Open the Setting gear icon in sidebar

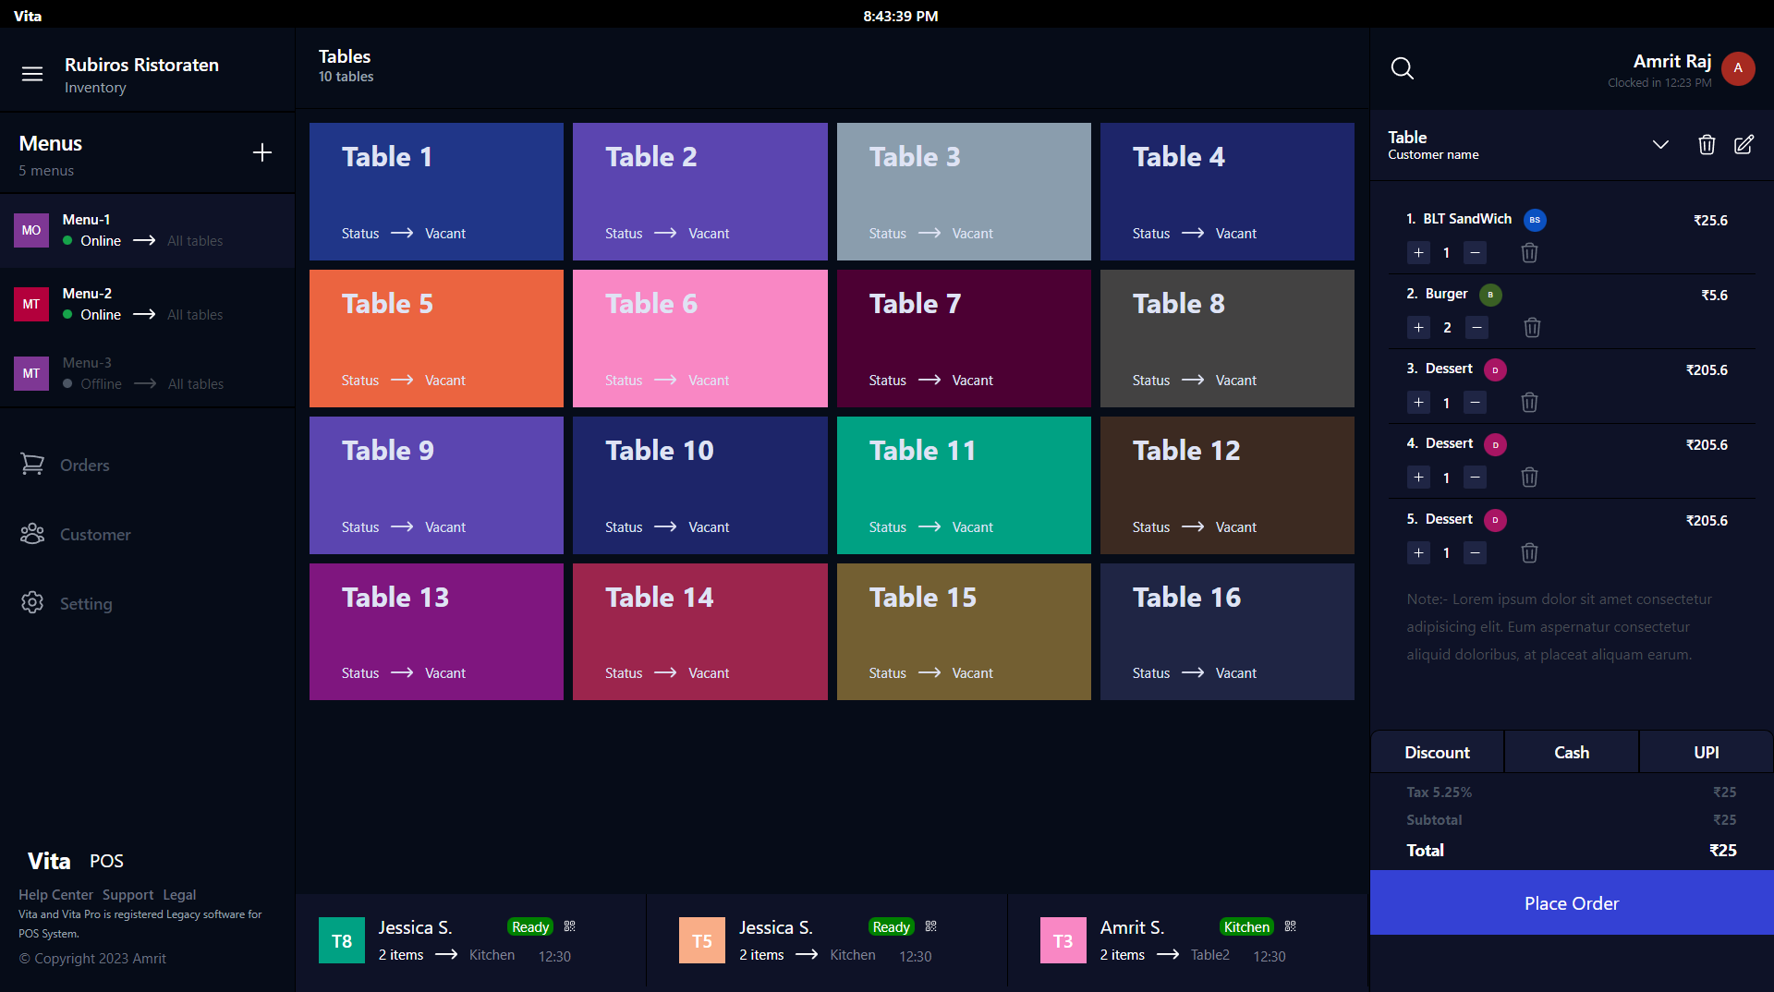[x=32, y=603]
